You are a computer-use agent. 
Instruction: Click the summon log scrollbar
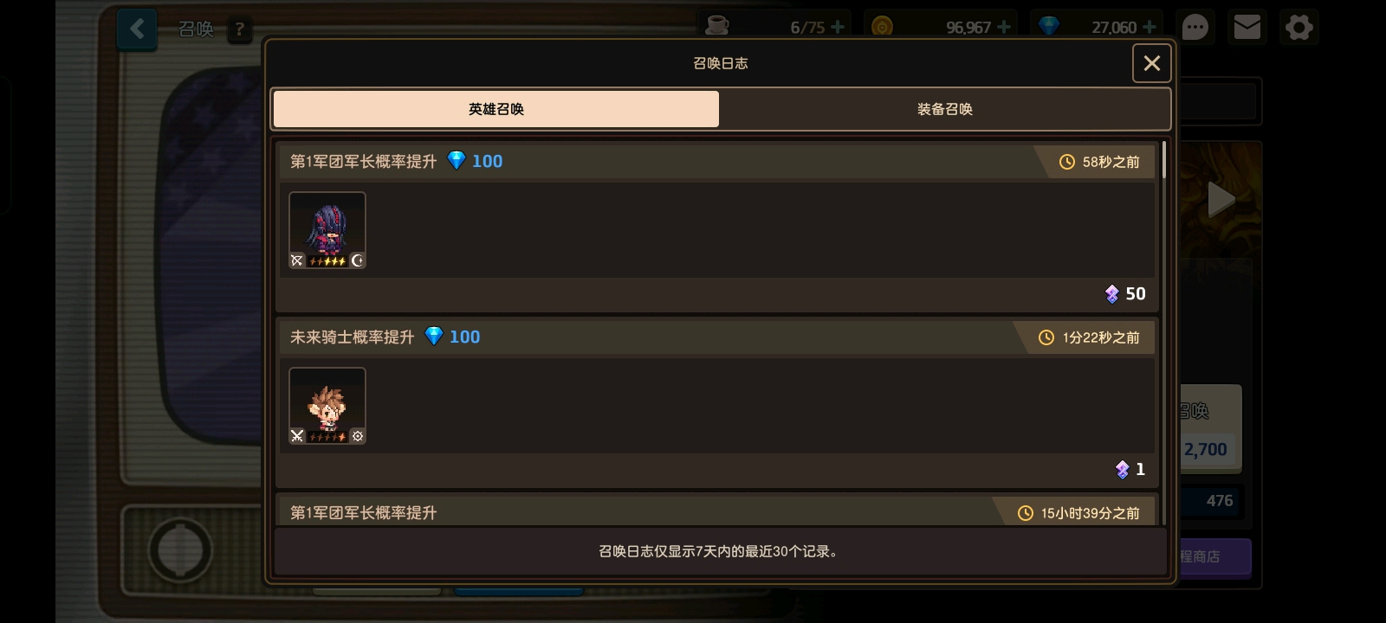(x=1163, y=160)
